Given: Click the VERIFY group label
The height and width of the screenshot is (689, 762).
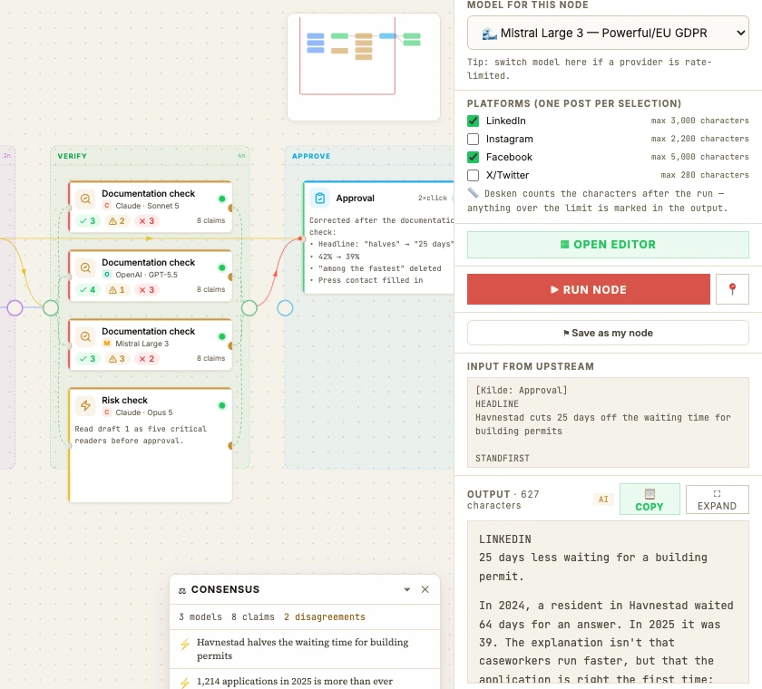Looking at the screenshot, I should click(72, 156).
